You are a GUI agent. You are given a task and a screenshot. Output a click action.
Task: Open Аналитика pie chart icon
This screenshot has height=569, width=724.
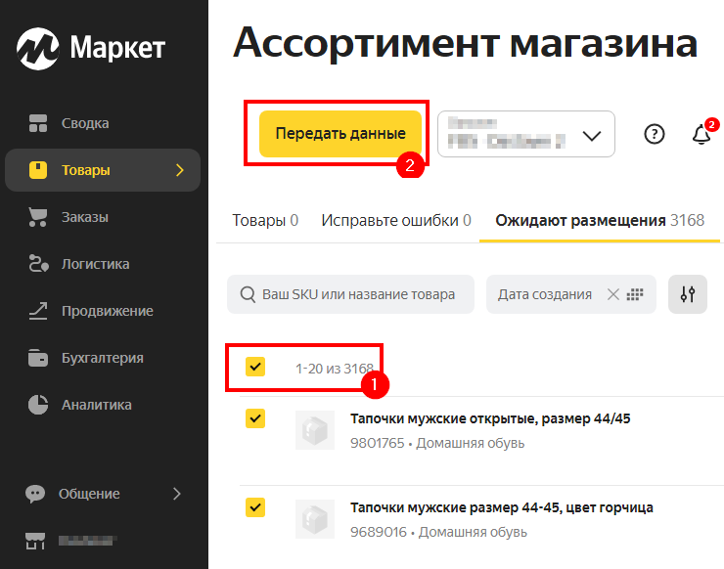click(x=38, y=405)
